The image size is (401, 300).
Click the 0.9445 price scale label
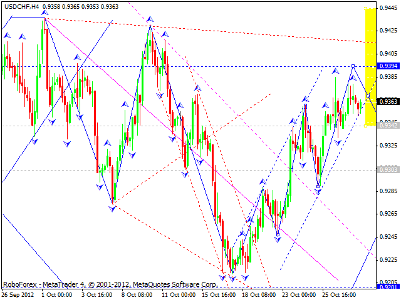[388, 8]
